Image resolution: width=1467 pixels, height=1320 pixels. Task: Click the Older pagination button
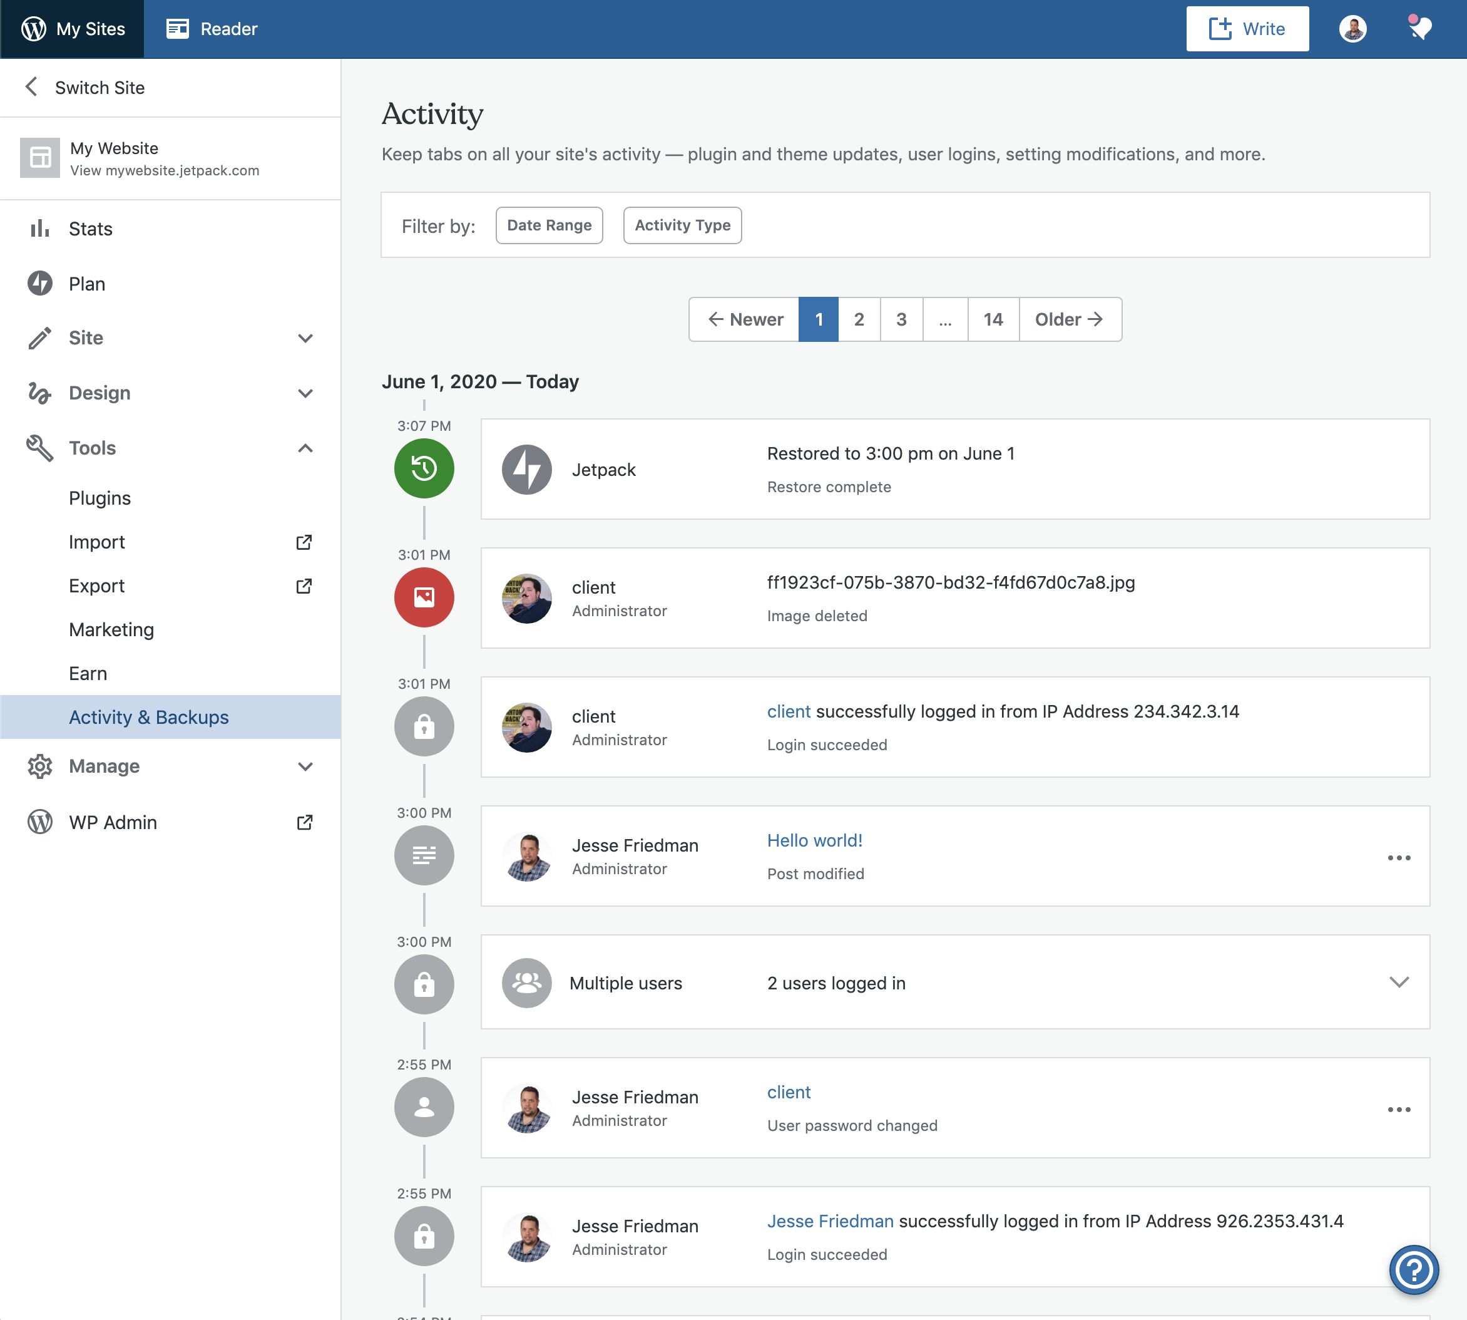[1069, 319]
